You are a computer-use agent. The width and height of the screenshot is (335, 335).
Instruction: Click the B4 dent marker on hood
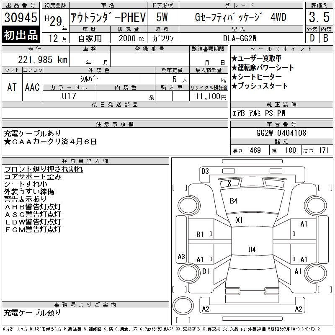coord(233,201)
